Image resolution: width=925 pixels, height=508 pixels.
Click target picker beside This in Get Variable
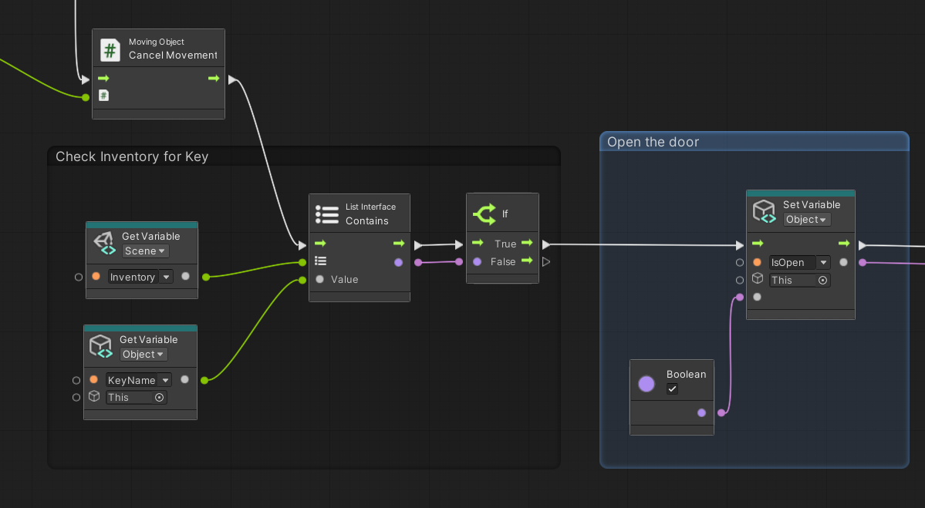(x=159, y=398)
